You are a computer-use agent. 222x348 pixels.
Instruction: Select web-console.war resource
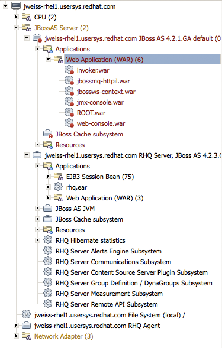[101, 123]
